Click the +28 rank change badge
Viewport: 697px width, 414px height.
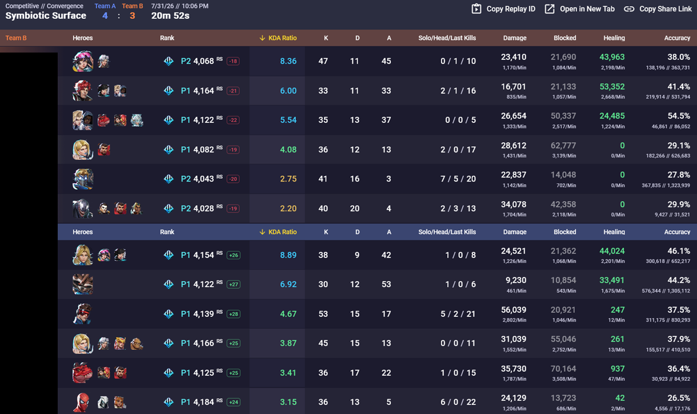tap(233, 314)
